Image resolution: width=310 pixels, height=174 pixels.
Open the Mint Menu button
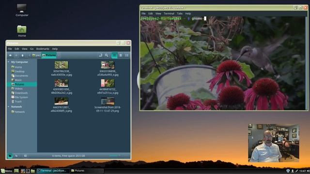(x=6, y=171)
